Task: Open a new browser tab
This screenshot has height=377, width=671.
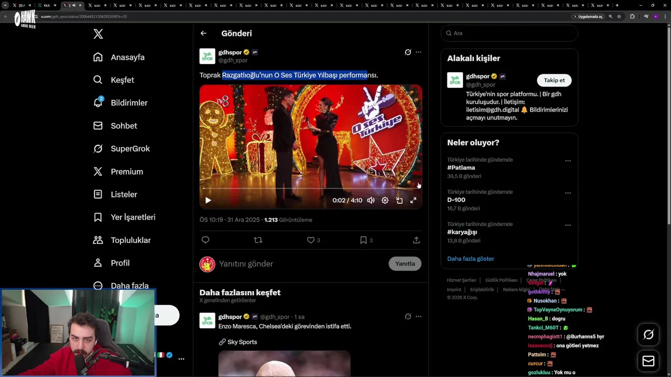Action: pyautogui.click(x=617, y=5)
